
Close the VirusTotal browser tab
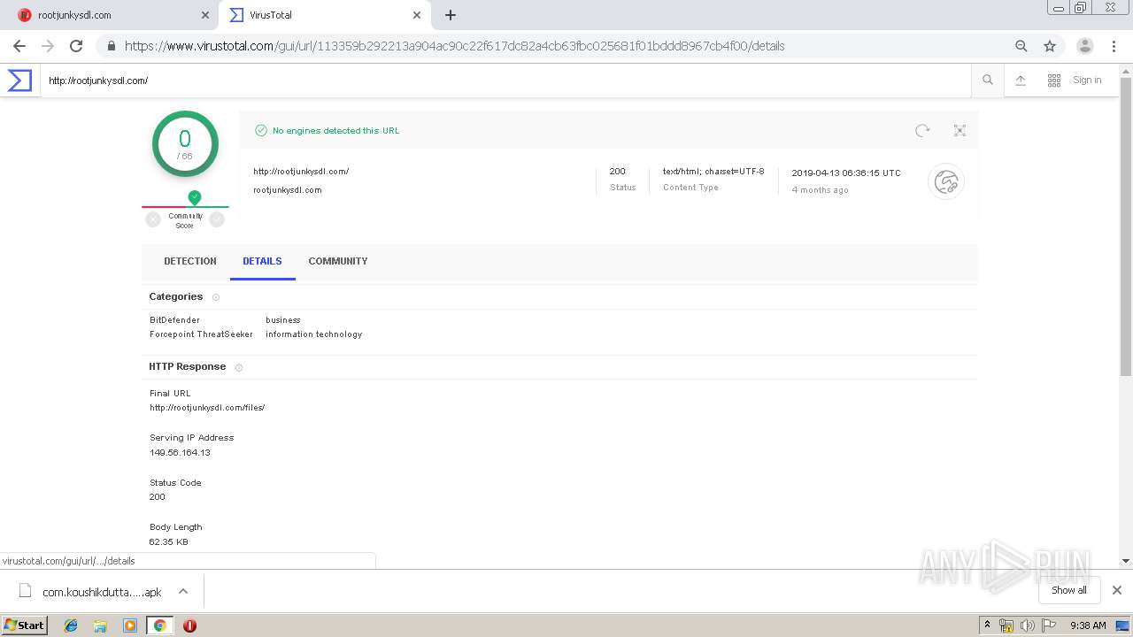[417, 15]
